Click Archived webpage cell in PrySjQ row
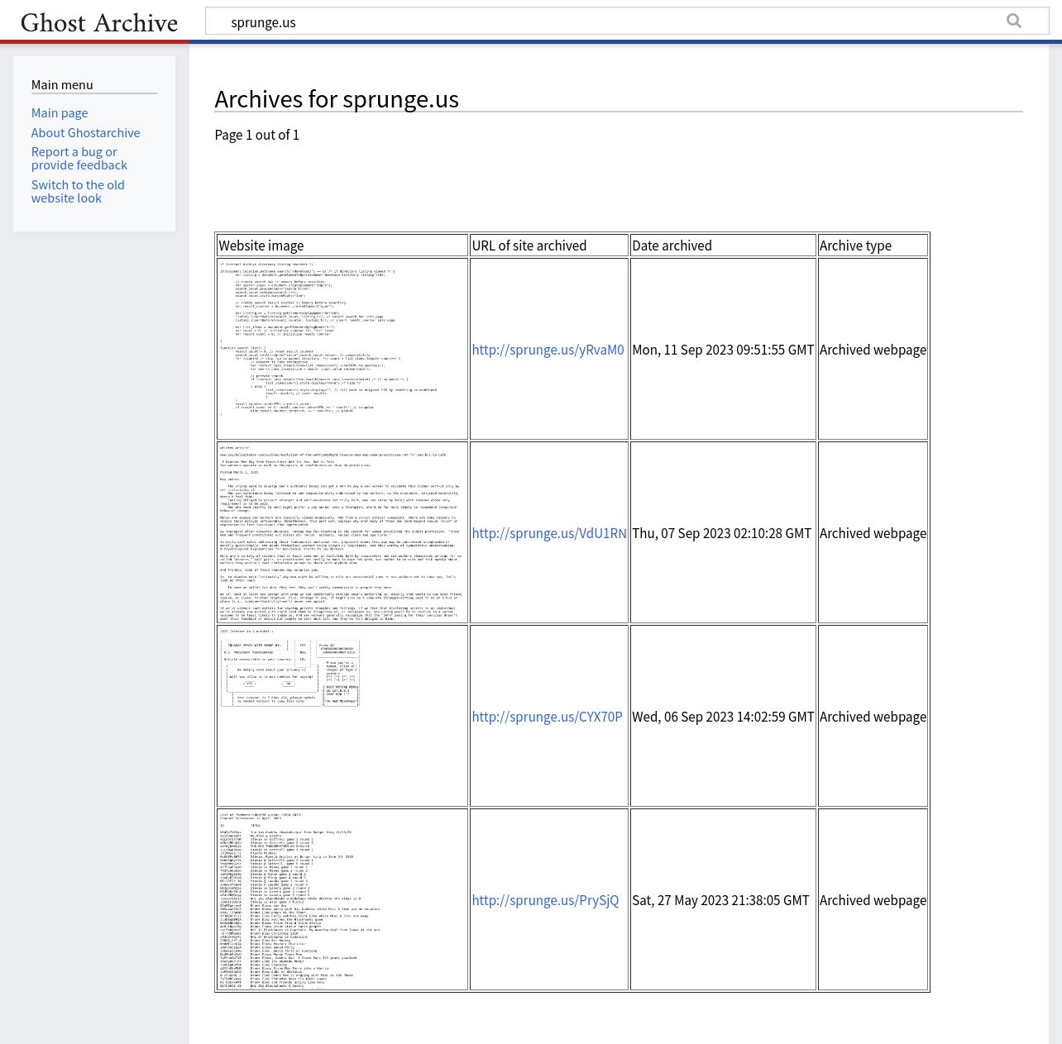The height and width of the screenshot is (1044, 1062). pyautogui.click(x=873, y=900)
